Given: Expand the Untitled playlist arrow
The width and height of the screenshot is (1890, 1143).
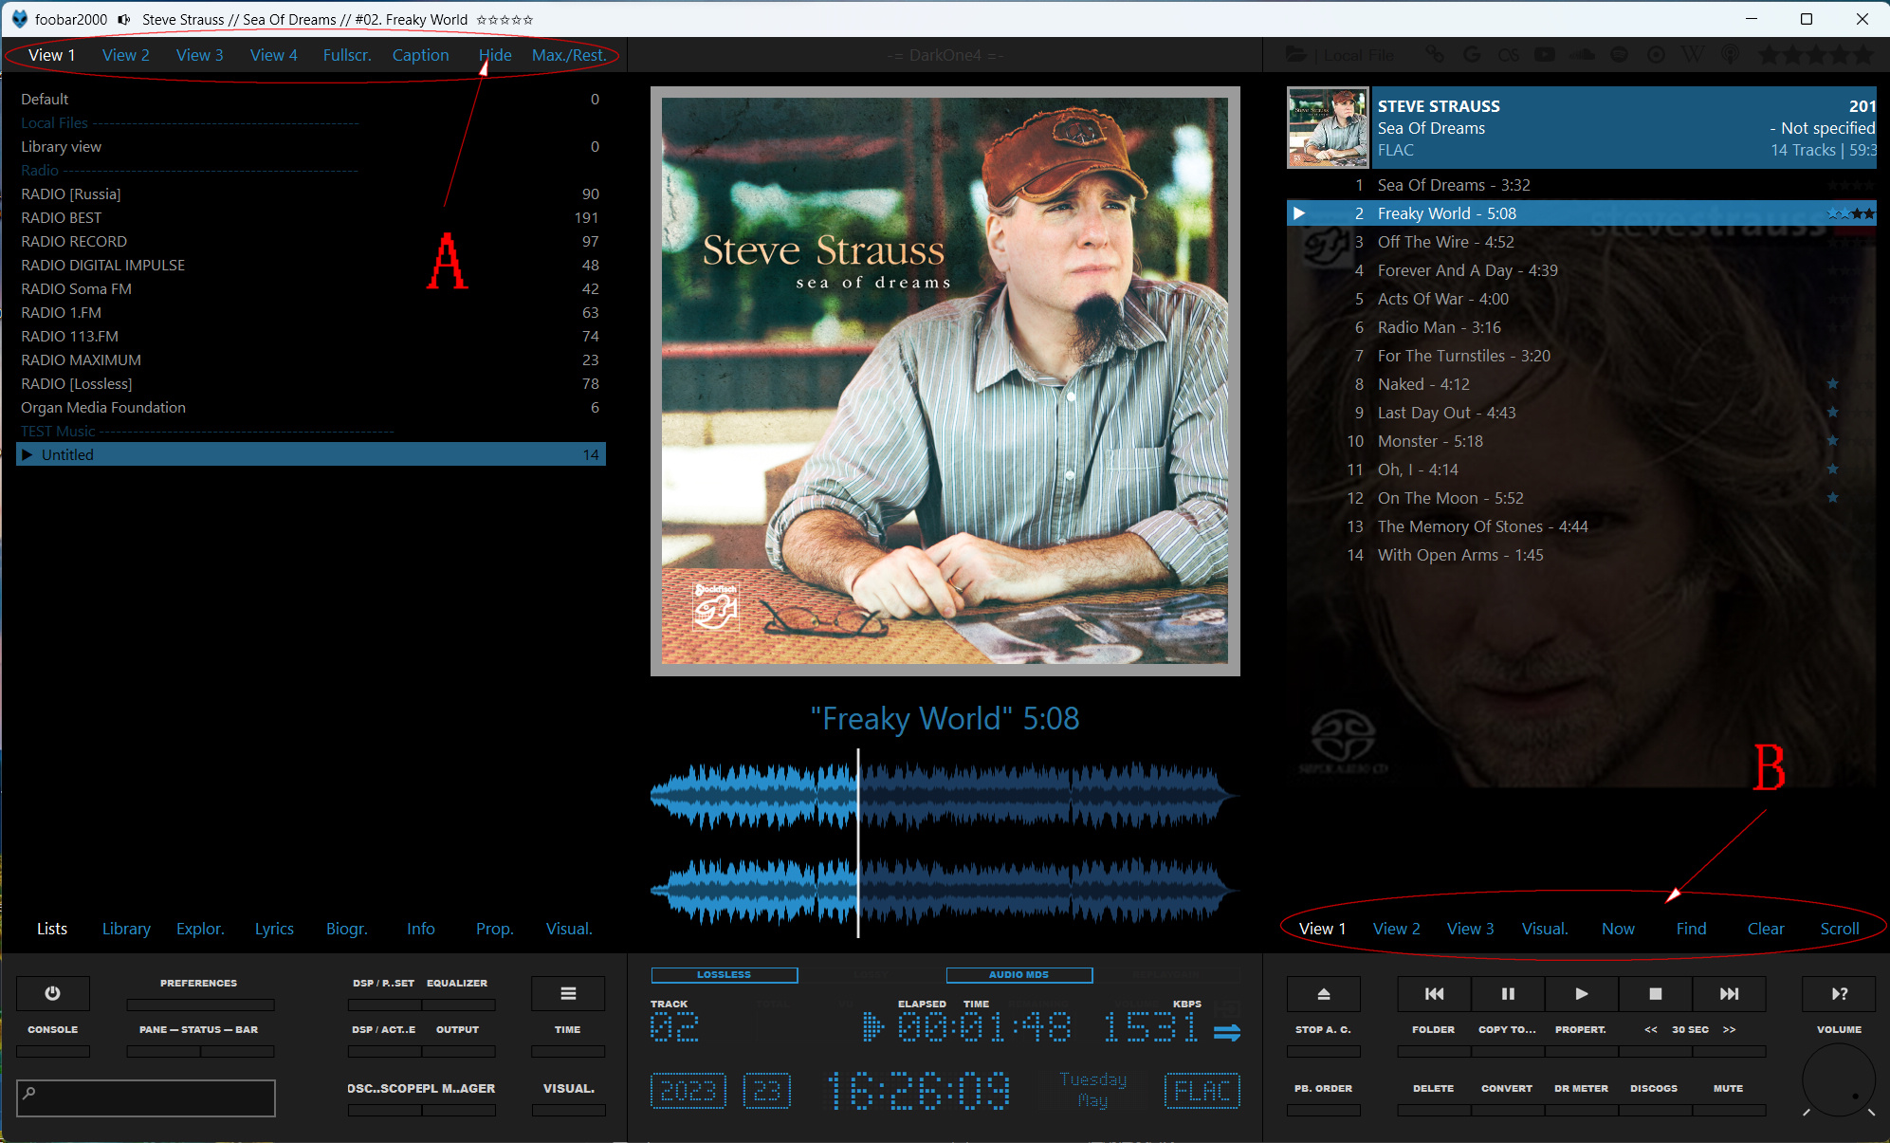Looking at the screenshot, I should click(28, 454).
